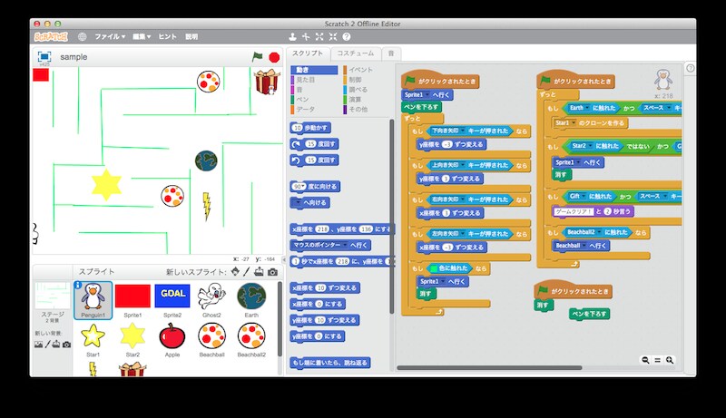The width and height of the screenshot is (726, 418).
Task: Switch stage to full screen mode
Action: 44,56
